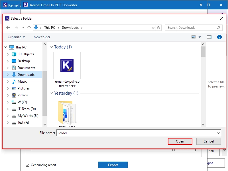Toggle the Get error log report checkbox
Image resolution: width=228 pixels, height=171 pixels.
[27, 165]
